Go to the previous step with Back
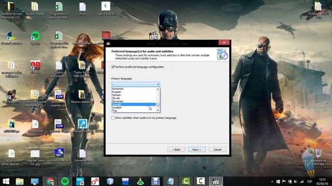The image size is (332, 186). point(176,149)
